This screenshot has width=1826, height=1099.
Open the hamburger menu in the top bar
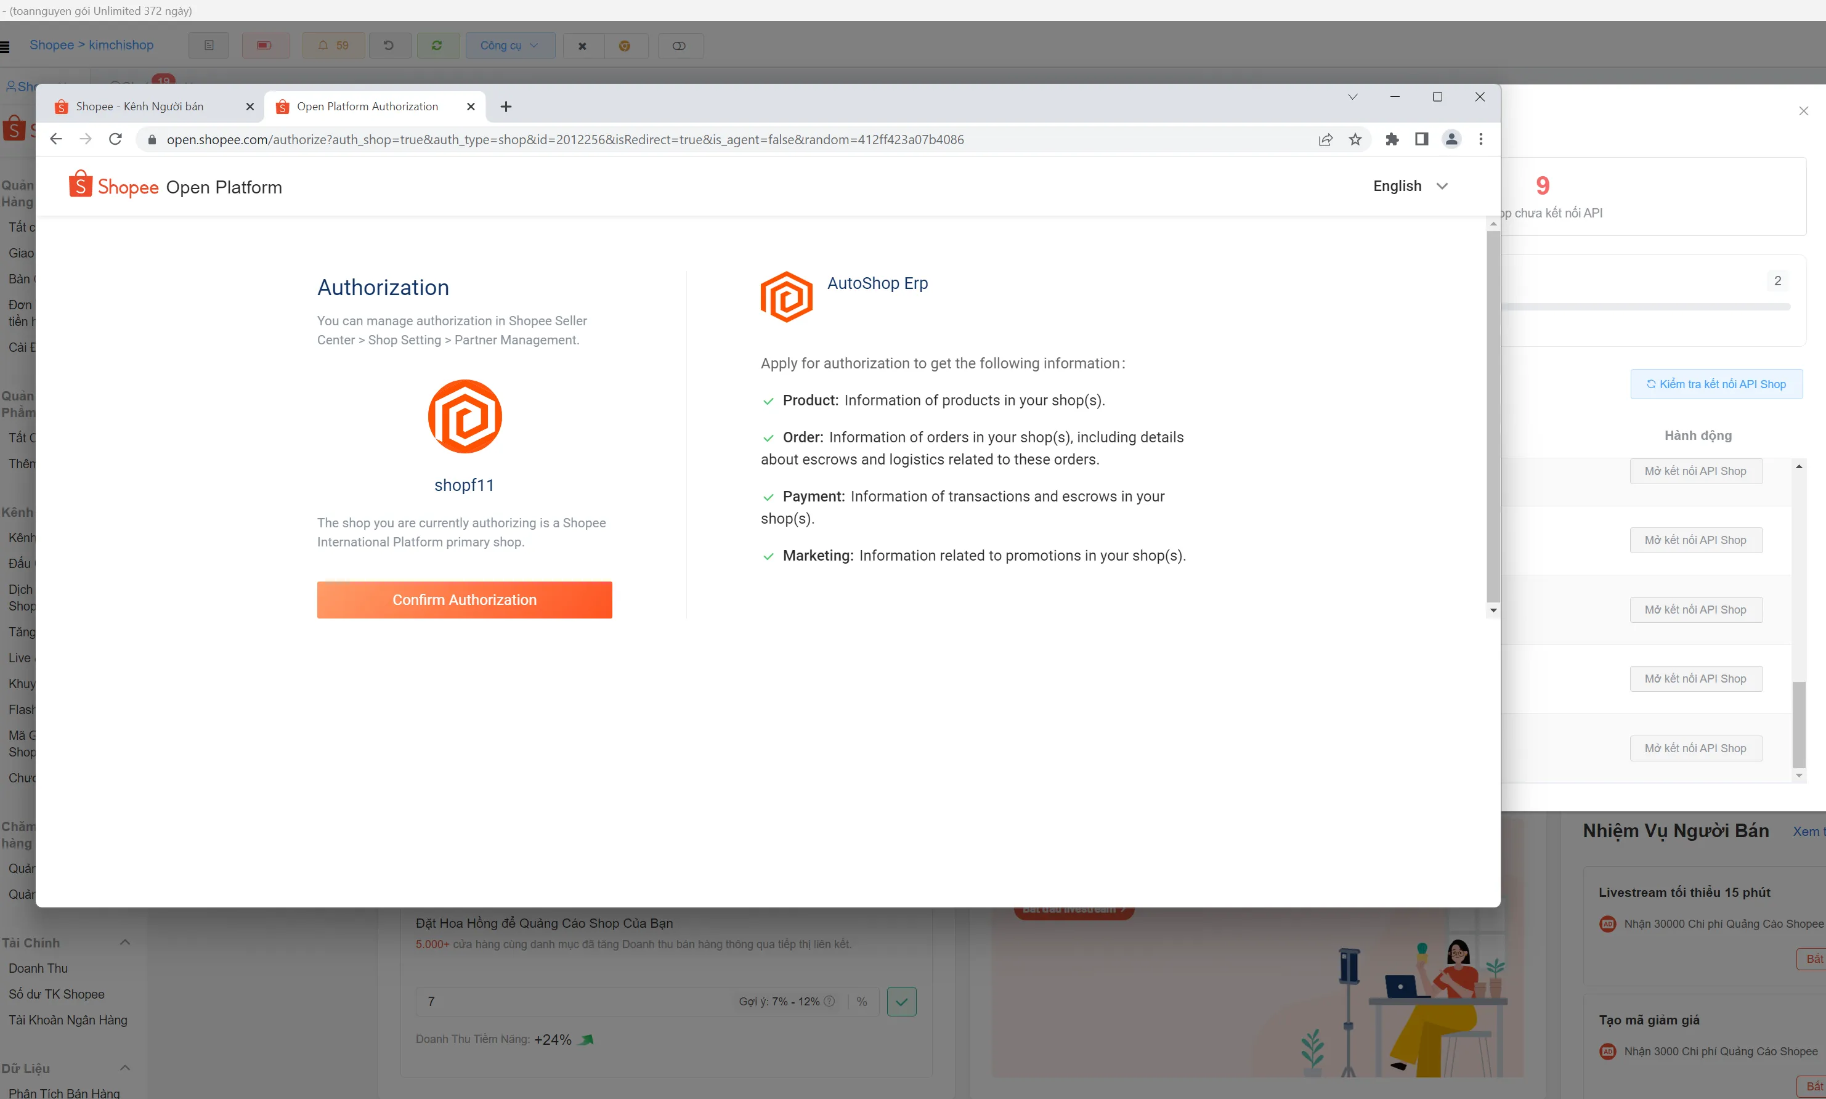(5, 47)
